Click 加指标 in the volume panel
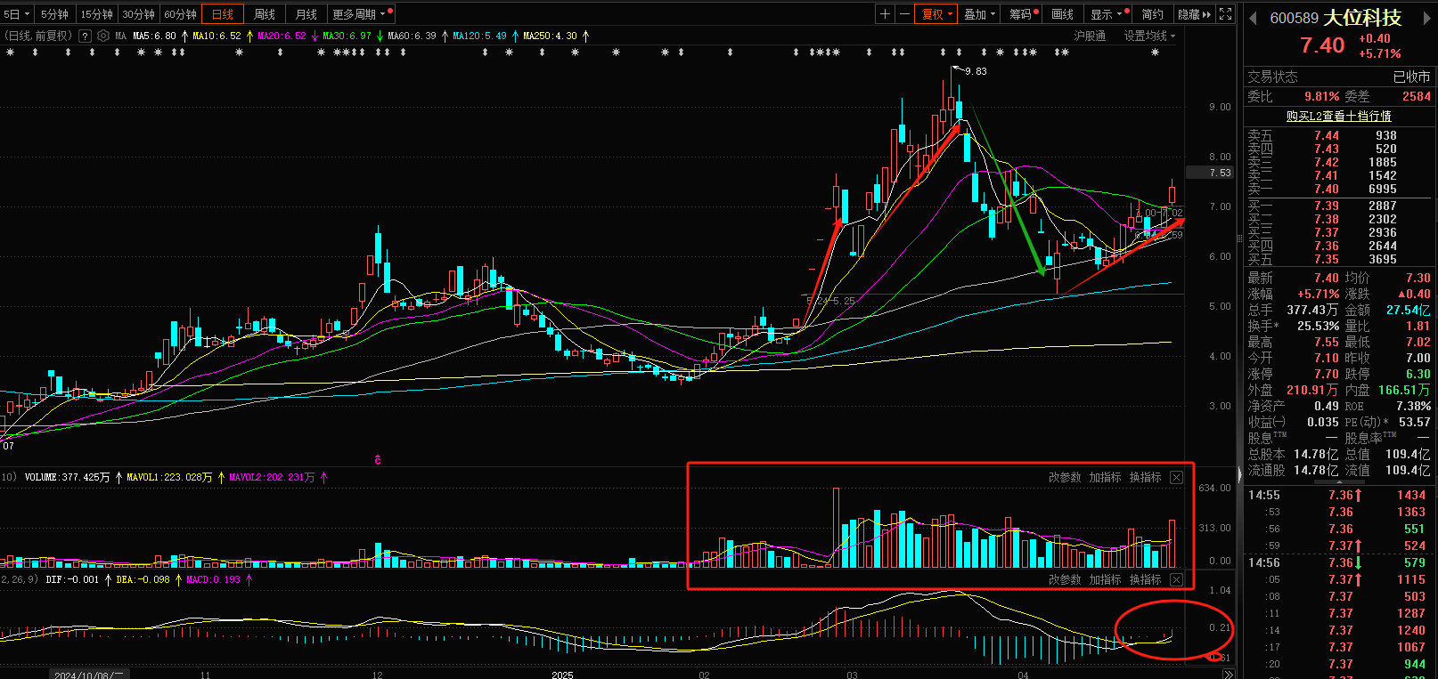Viewport: 1438px width, 679px height. (x=1105, y=478)
